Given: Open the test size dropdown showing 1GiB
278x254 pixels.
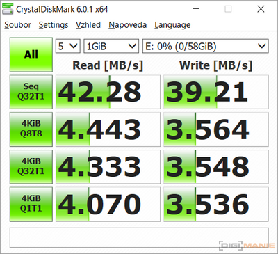Looking at the screenshot, I should pyautogui.click(x=111, y=46).
